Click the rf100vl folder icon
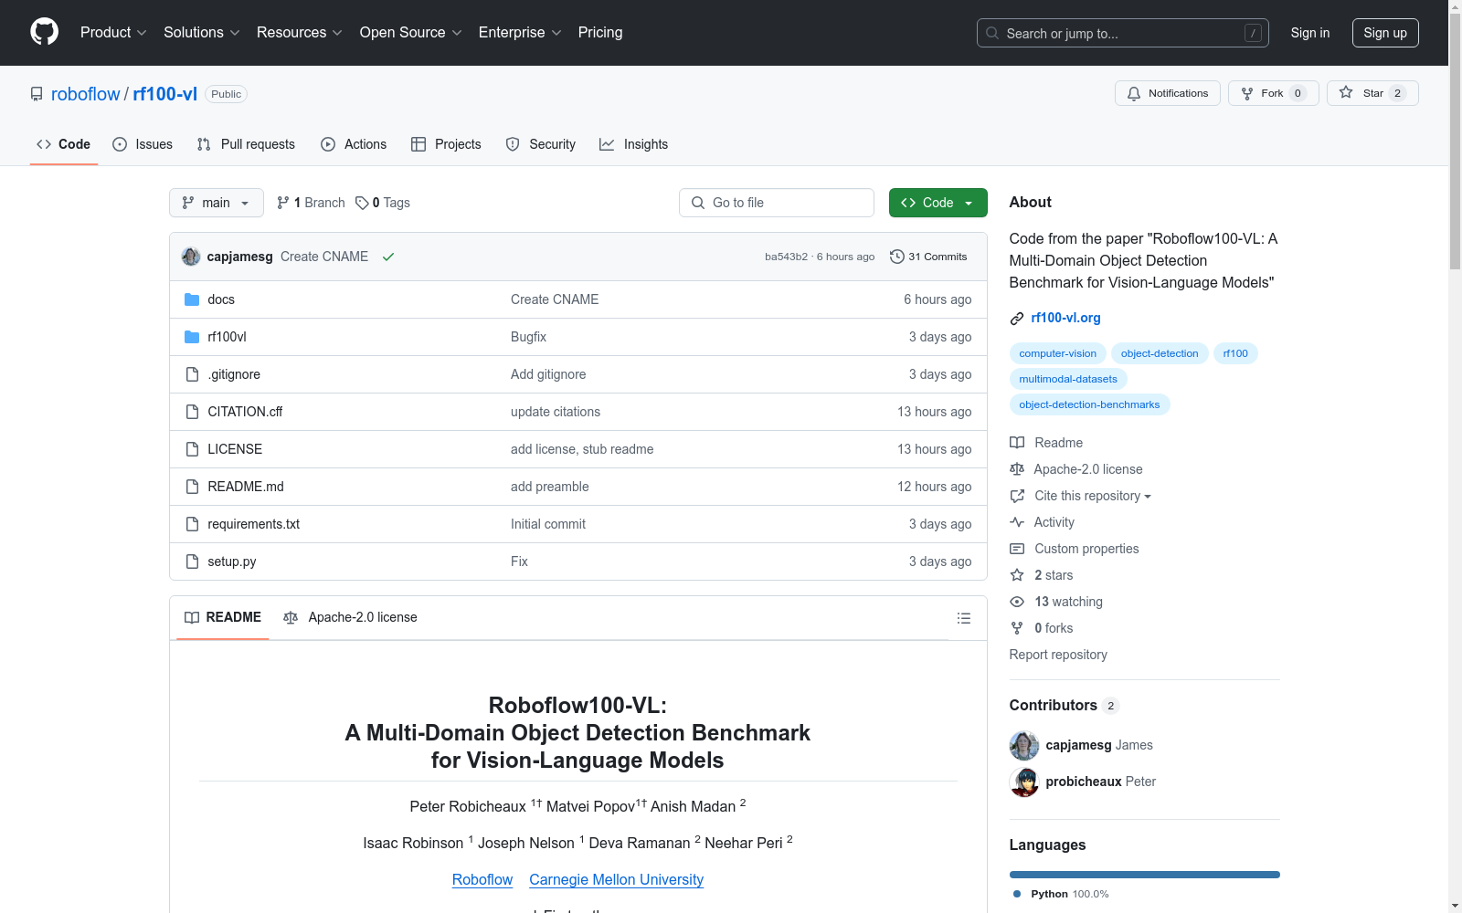 pos(192,337)
